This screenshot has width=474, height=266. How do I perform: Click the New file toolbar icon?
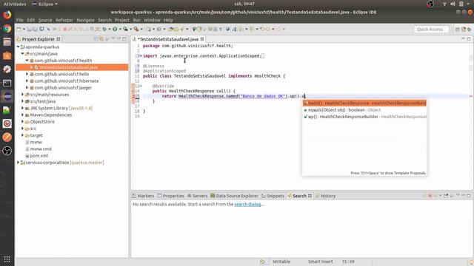click(19, 29)
